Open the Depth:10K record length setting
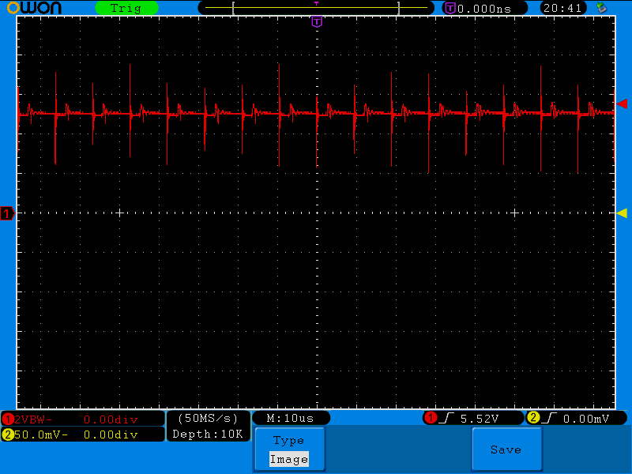 point(209,434)
